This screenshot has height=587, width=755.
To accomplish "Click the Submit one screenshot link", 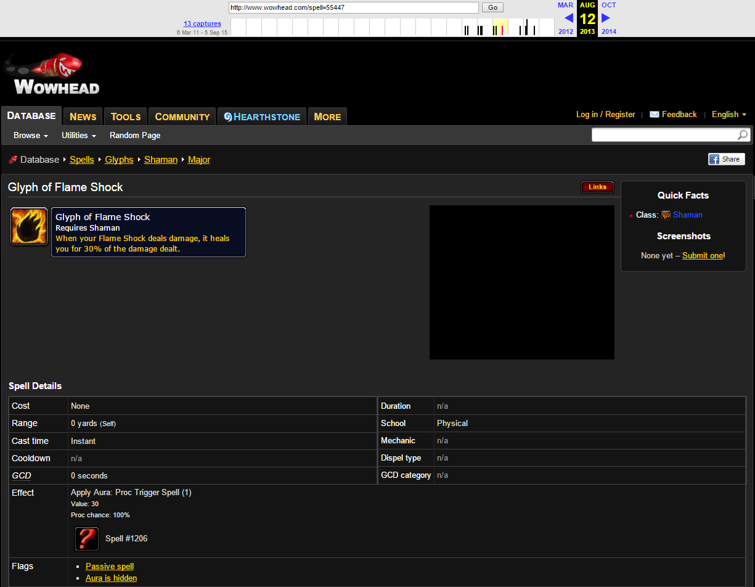I will [x=703, y=255].
